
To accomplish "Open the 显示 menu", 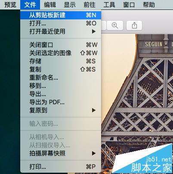I will click(x=70, y=5).
